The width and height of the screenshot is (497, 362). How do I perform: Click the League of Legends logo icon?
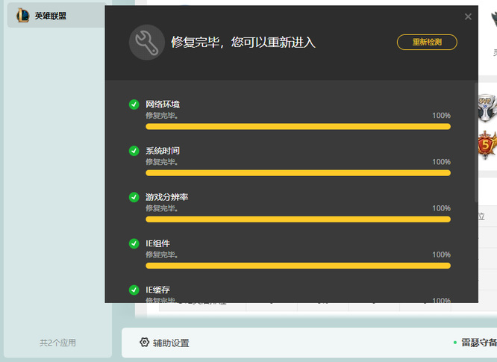click(x=23, y=16)
